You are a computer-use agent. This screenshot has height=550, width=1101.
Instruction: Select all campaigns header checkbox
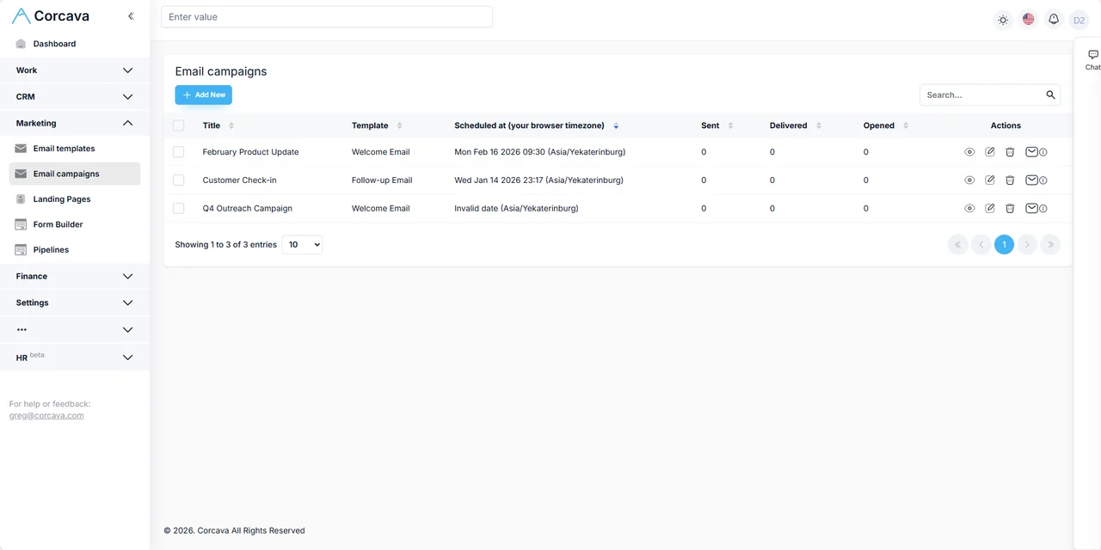(x=179, y=125)
